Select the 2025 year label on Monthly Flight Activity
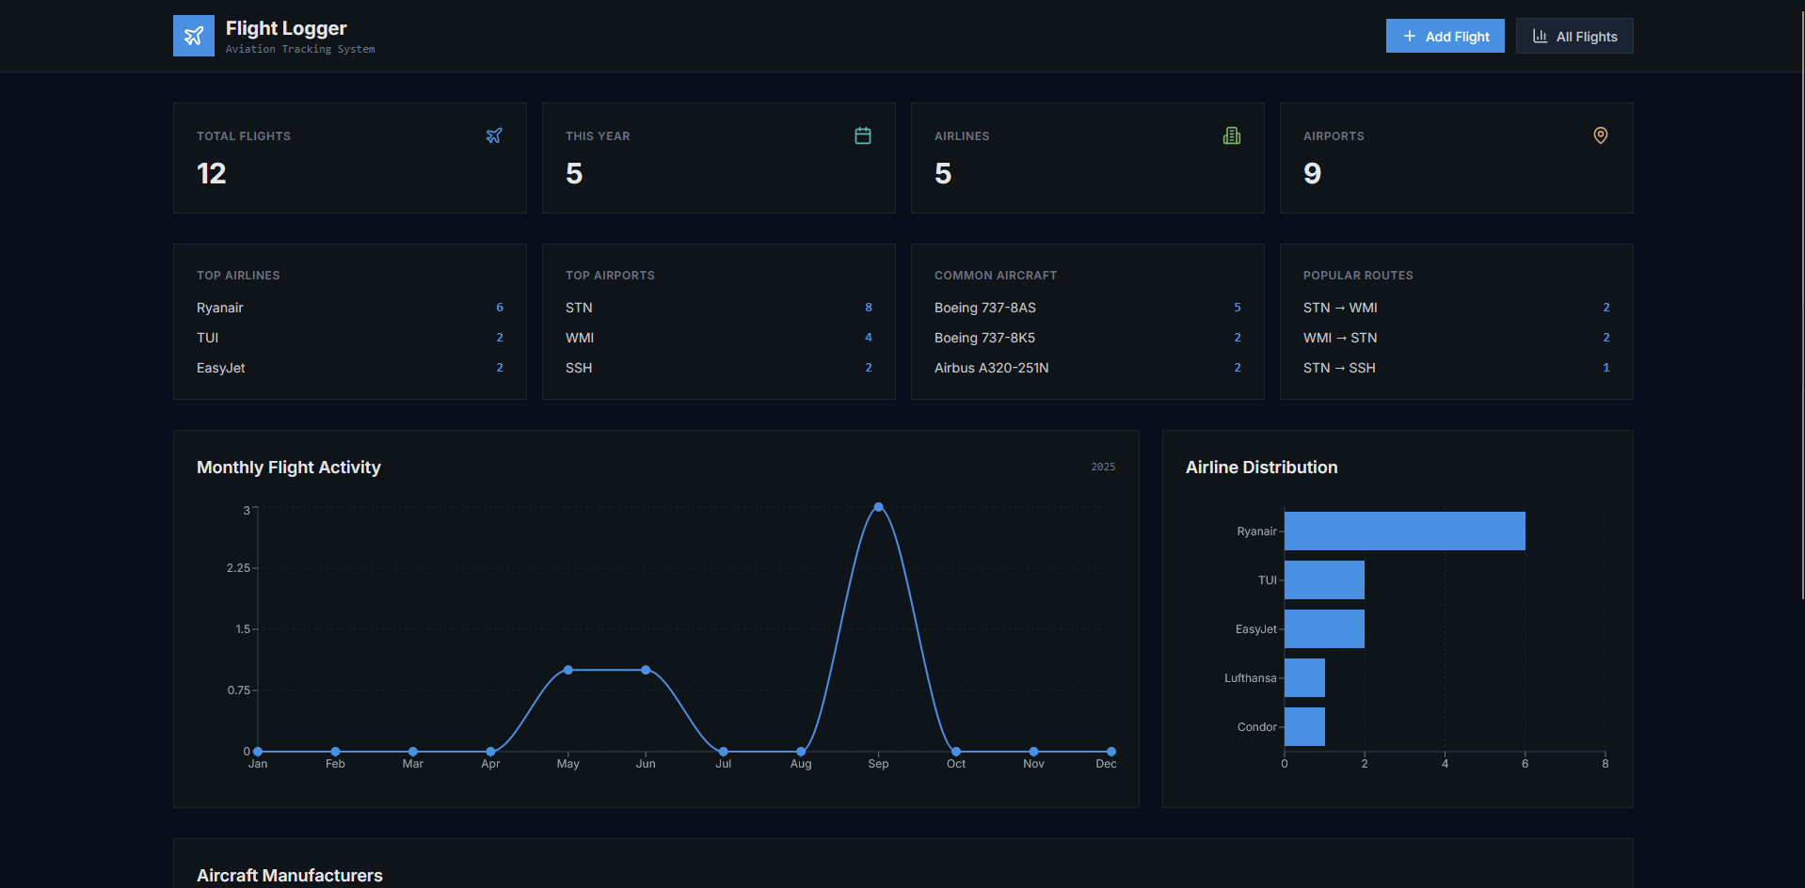Viewport: 1805px width, 888px height. (x=1102, y=467)
